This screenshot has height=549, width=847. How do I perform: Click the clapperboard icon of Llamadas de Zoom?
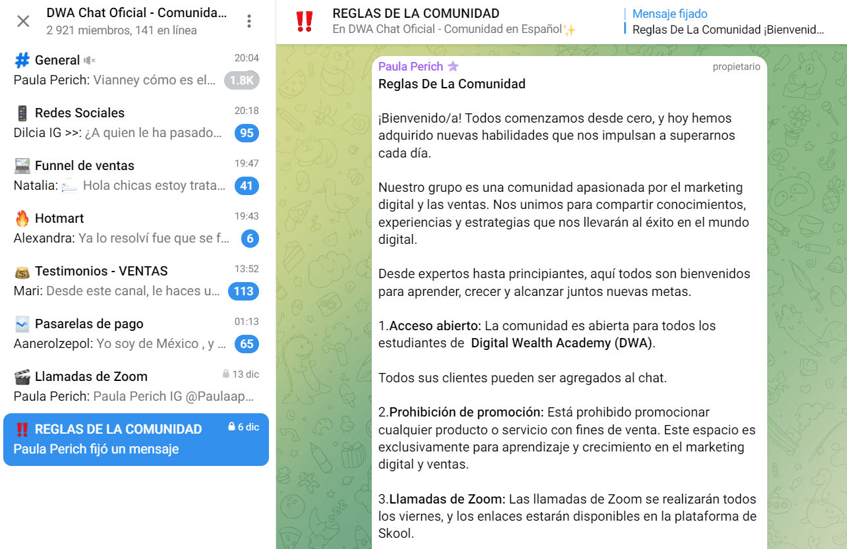click(x=22, y=376)
